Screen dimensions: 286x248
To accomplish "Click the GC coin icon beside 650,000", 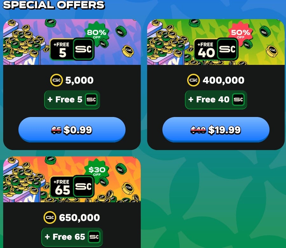I will point(50,217).
